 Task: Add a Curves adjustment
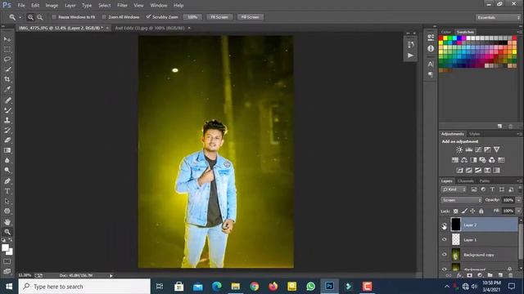pos(478,149)
